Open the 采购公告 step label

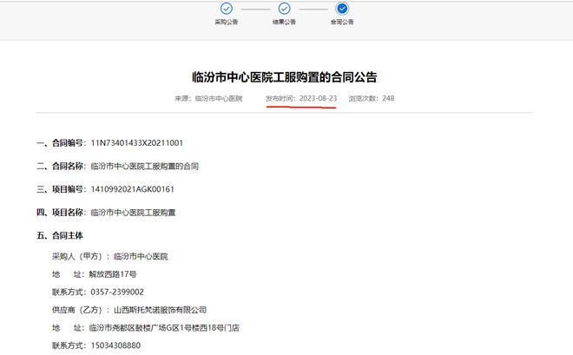[227, 22]
